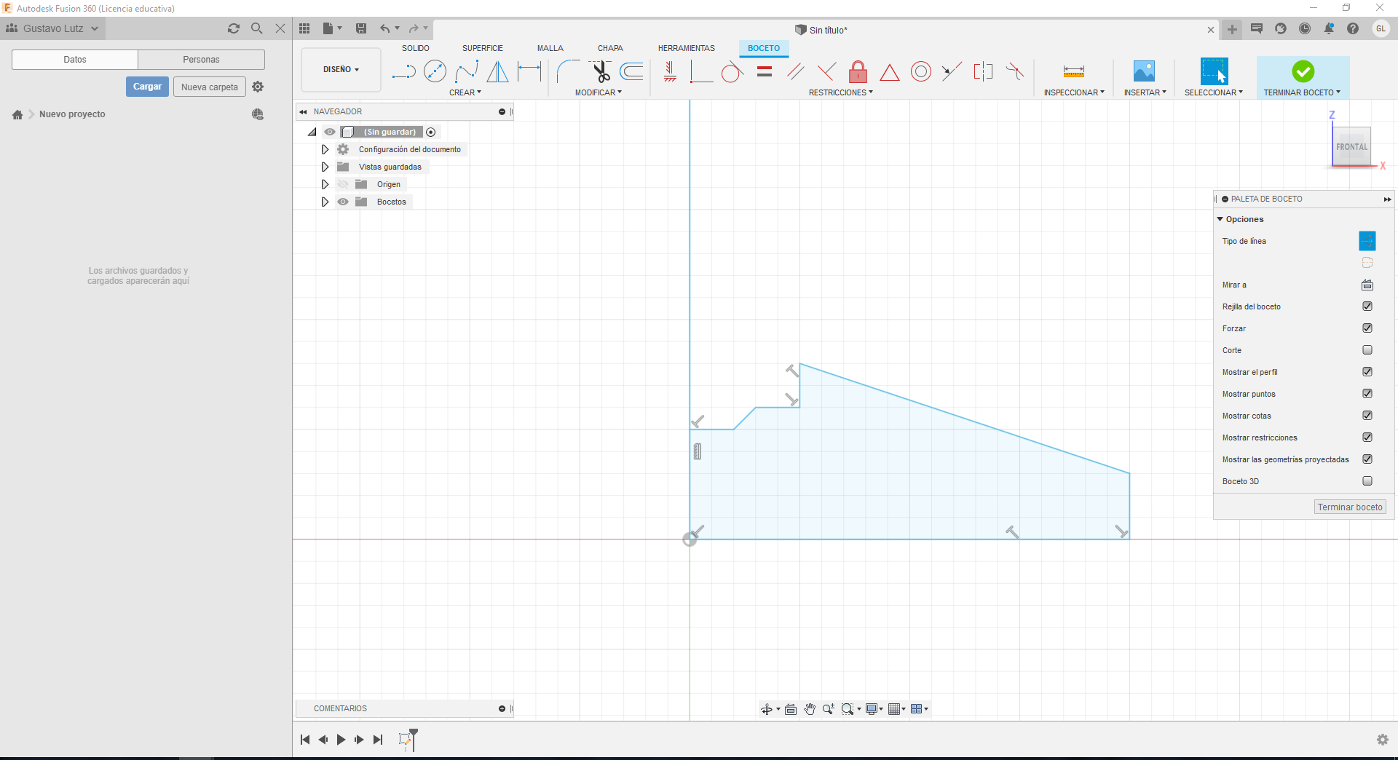Select the Fillet tool
The image size is (1398, 760).
(x=568, y=71)
